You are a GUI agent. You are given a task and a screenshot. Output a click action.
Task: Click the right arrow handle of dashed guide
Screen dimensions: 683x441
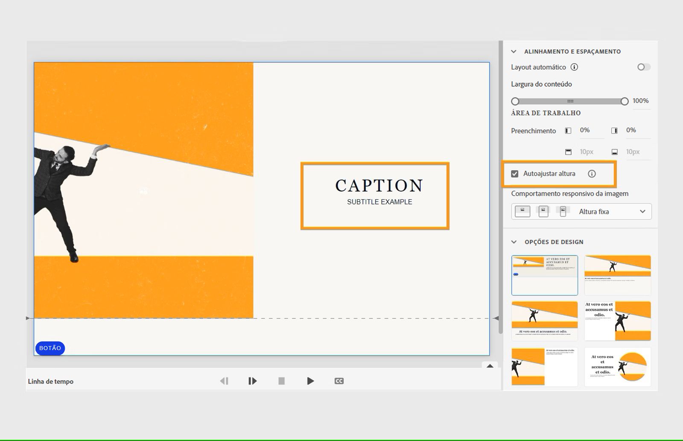point(496,318)
